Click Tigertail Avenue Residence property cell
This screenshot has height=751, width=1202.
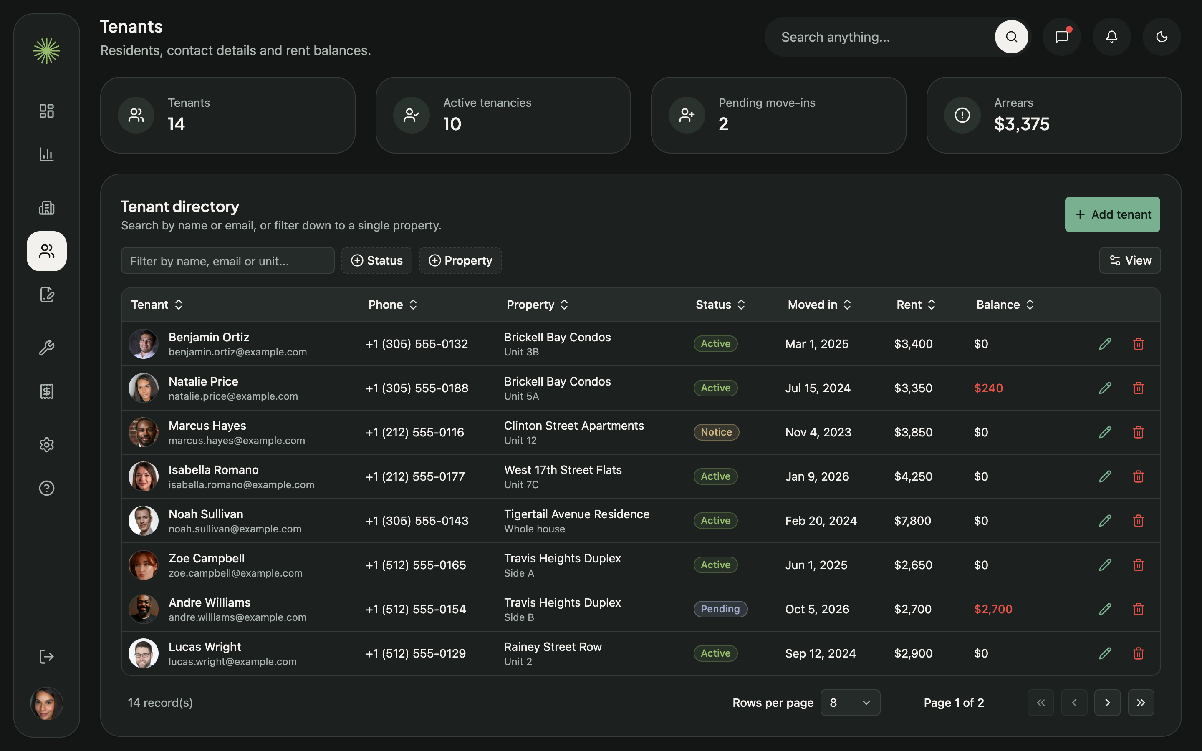click(x=577, y=521)
